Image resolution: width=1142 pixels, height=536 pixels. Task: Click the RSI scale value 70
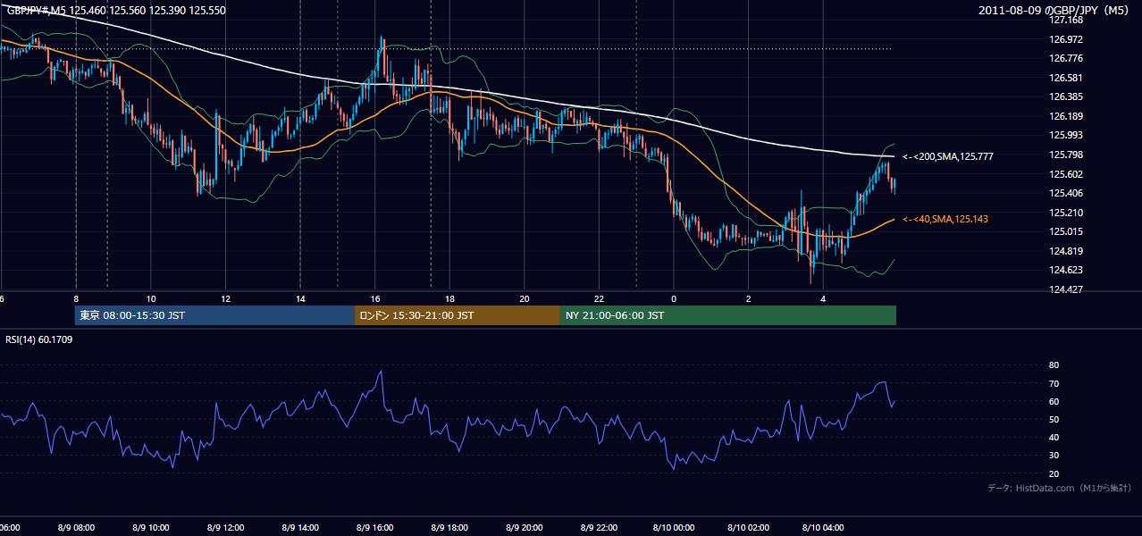tap(1054, 383)
